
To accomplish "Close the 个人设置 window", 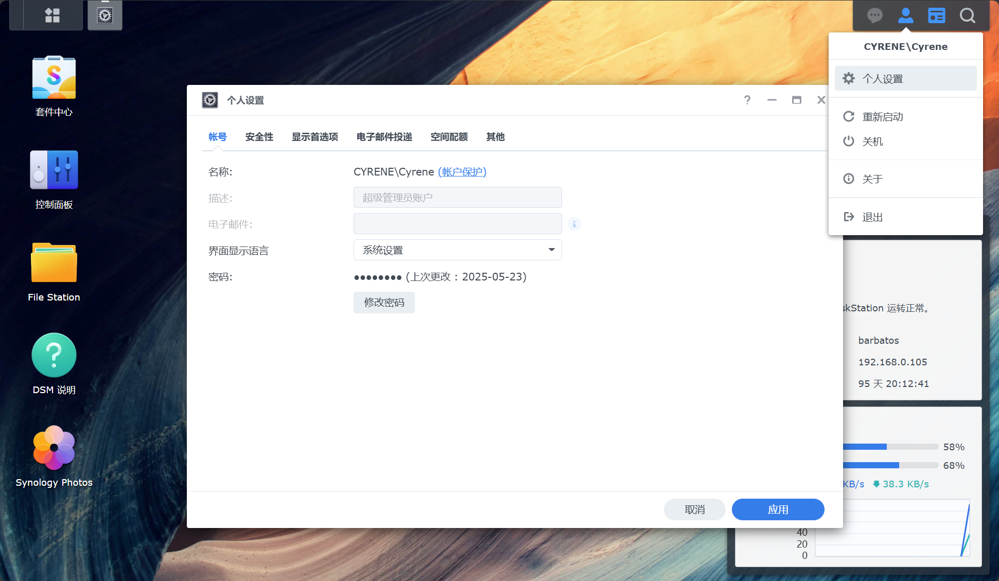I will (x=821, y=100).
